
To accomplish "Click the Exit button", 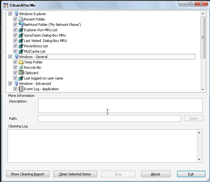I will pos(191,174).
